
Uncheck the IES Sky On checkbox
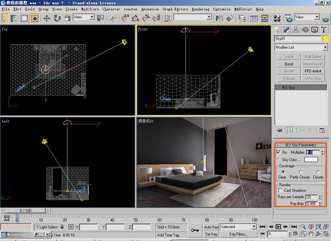278,152
